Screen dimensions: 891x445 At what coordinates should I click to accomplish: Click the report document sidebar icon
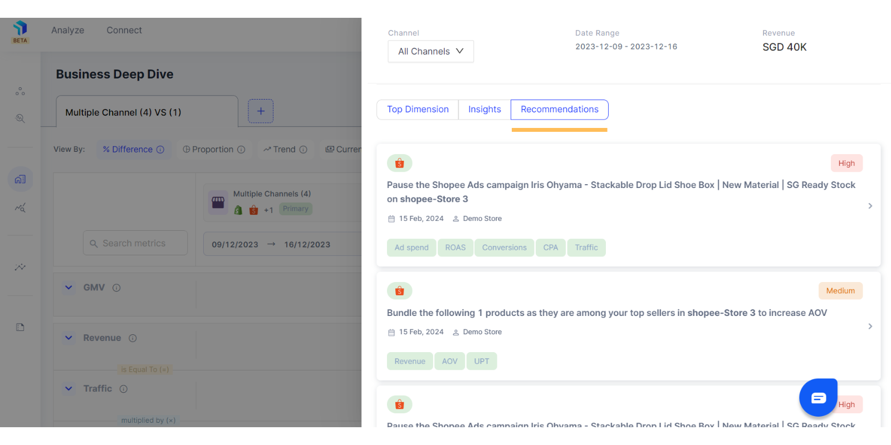pyautogui.click(x=20, y=327)
